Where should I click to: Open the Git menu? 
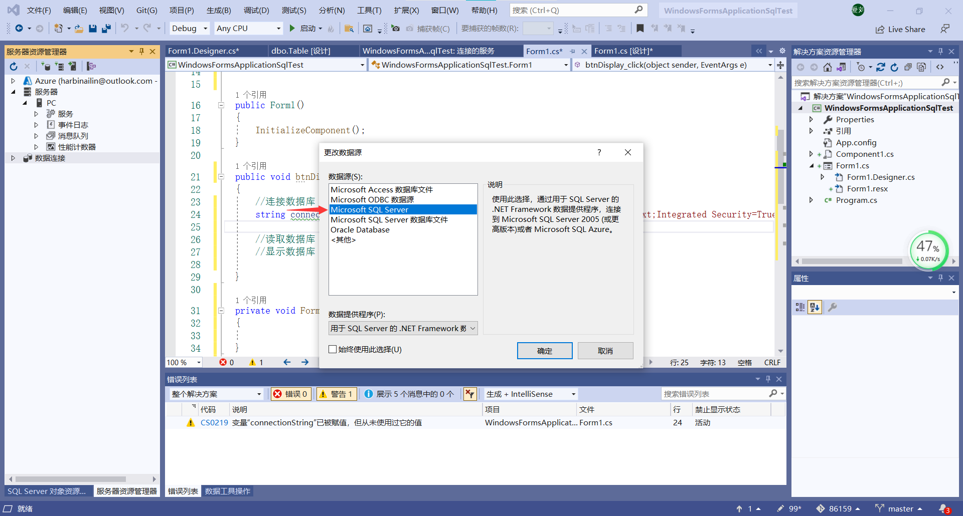(x=146, y=10)
